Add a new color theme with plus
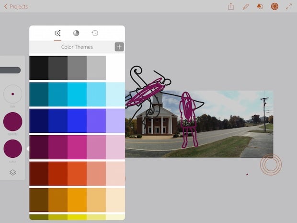This screenshot has height=223, width=297. click(x=119, y=47)
